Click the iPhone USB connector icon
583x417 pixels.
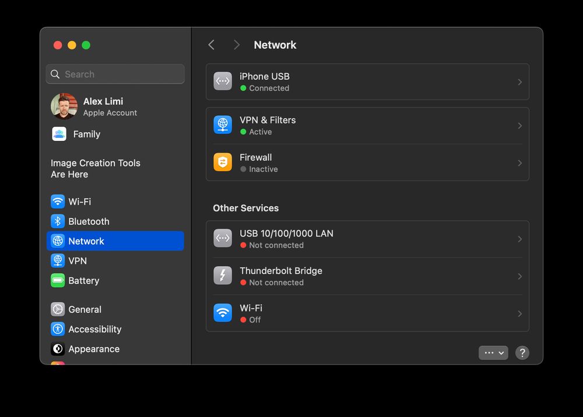pos(222,81)
